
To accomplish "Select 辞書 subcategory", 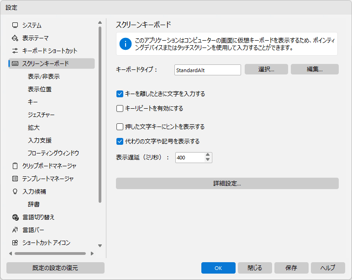I will tap(34, 204).
